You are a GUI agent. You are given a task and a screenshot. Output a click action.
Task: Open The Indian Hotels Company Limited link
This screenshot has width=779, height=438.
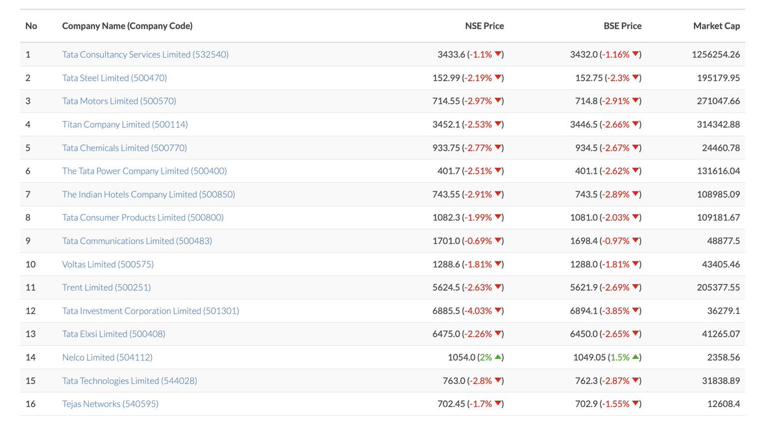pyautogui.click(x=149, y=195)
